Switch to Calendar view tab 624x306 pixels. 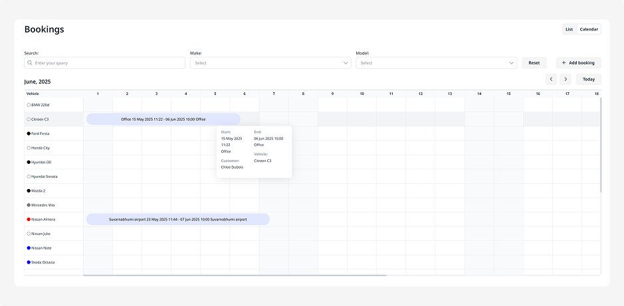[x=589, y=29]
